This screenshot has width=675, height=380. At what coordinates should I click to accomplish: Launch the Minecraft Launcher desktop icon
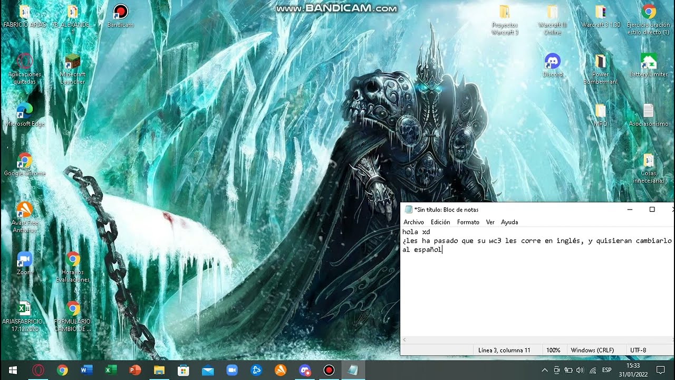(73, 69)
